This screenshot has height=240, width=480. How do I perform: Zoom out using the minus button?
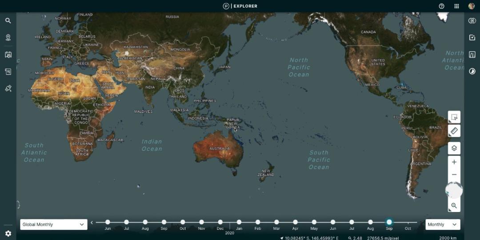coord(454,175)
